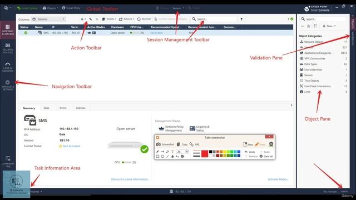This screenshot has width=356, height=200.
Task: Open the Validations side tab
Action: coord(353,38)
